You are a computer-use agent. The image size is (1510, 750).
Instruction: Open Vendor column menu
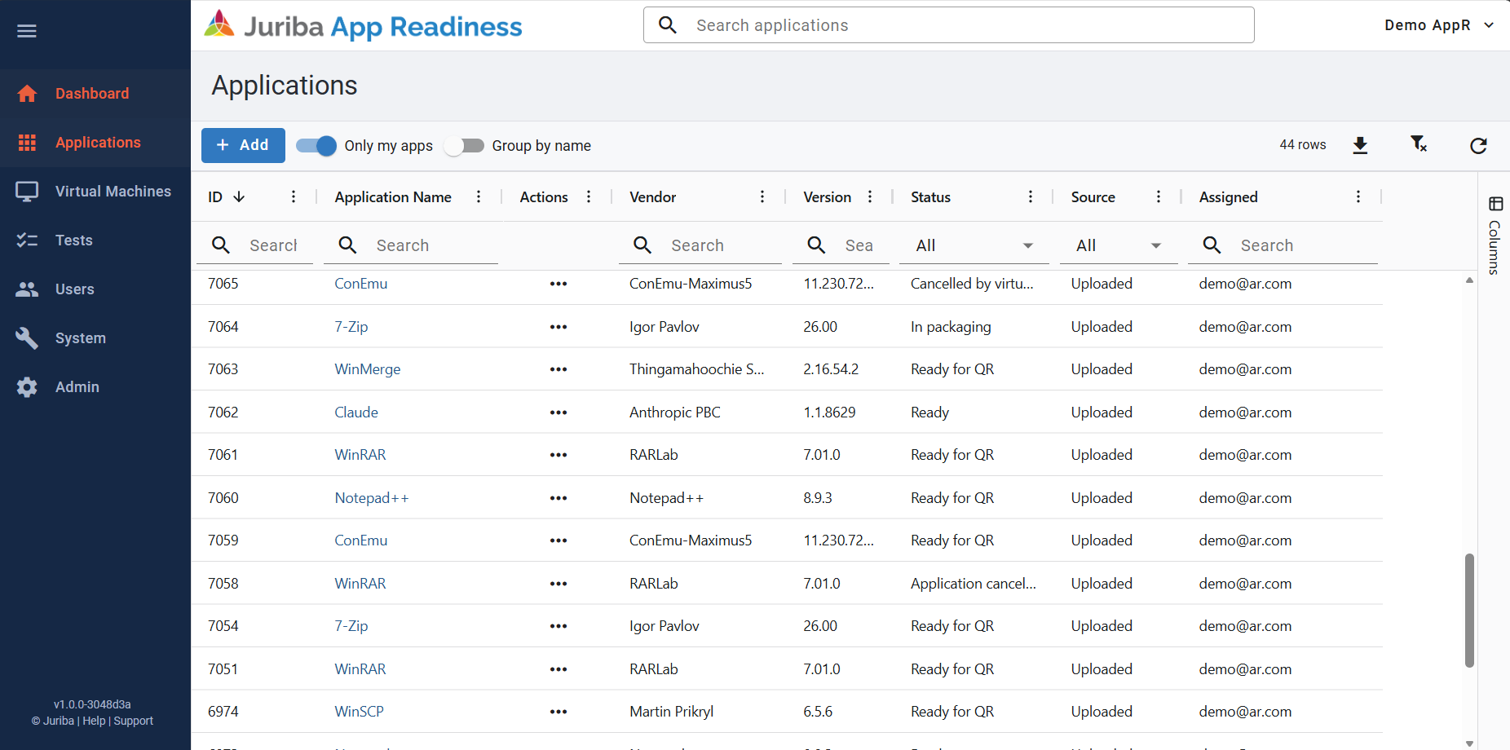point(762,196)
